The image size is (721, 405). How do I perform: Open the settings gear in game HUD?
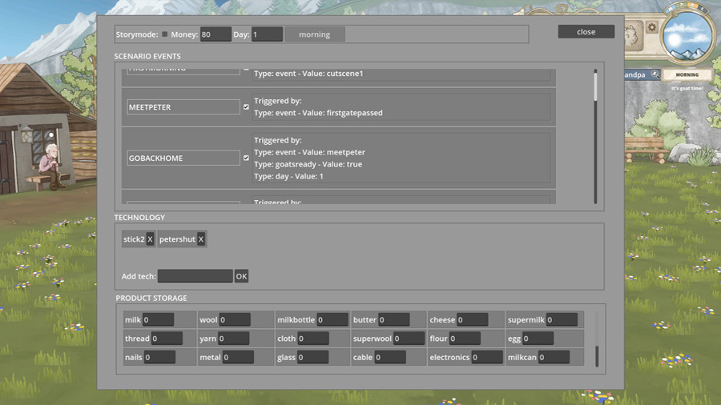[x=651, y=27]
